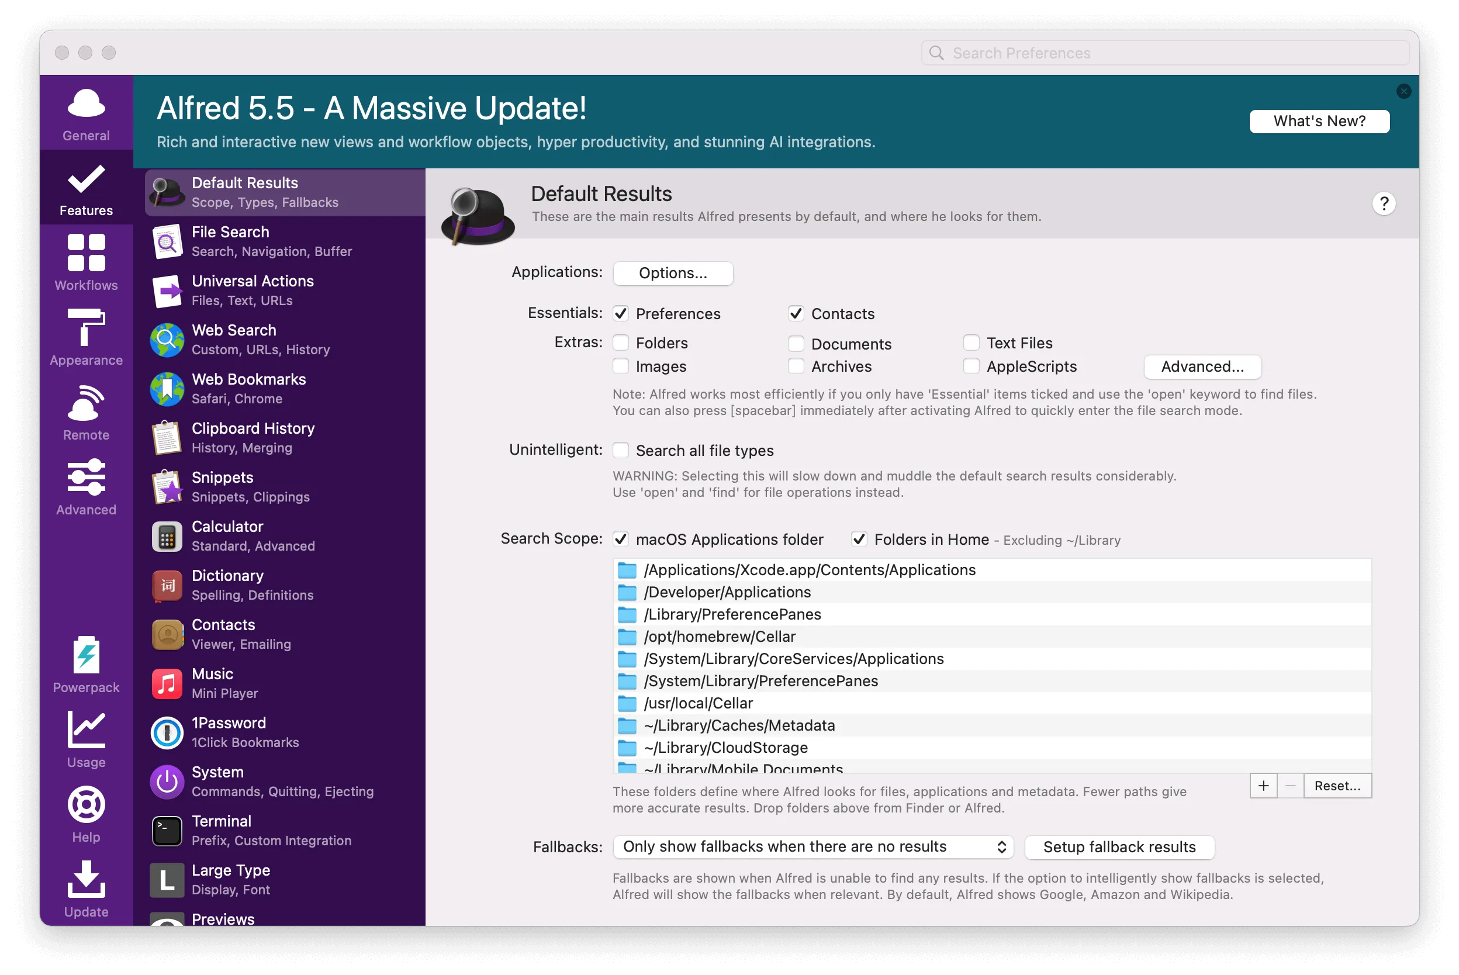Image resolution: width=1459 pixels, height=975 pixels.
Task: Uncheck macOS Applications folder scope
Action: pos(620,539)
